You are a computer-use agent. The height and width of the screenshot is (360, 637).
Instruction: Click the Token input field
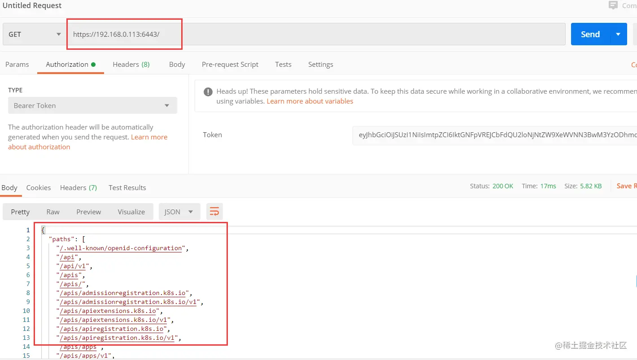pyautogui.click(x=495, y=134)
